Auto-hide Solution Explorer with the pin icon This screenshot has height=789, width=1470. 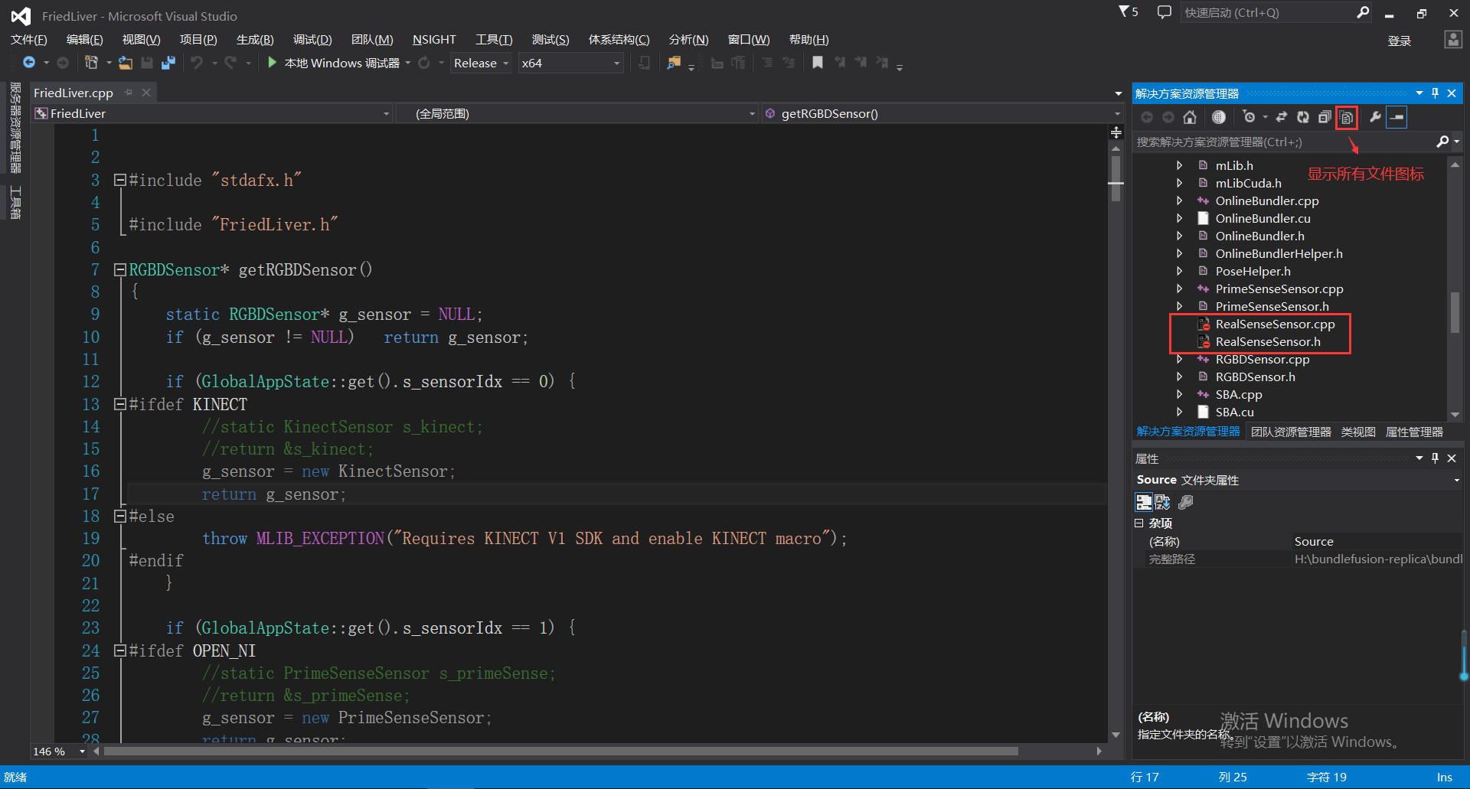click(1436, 93)
